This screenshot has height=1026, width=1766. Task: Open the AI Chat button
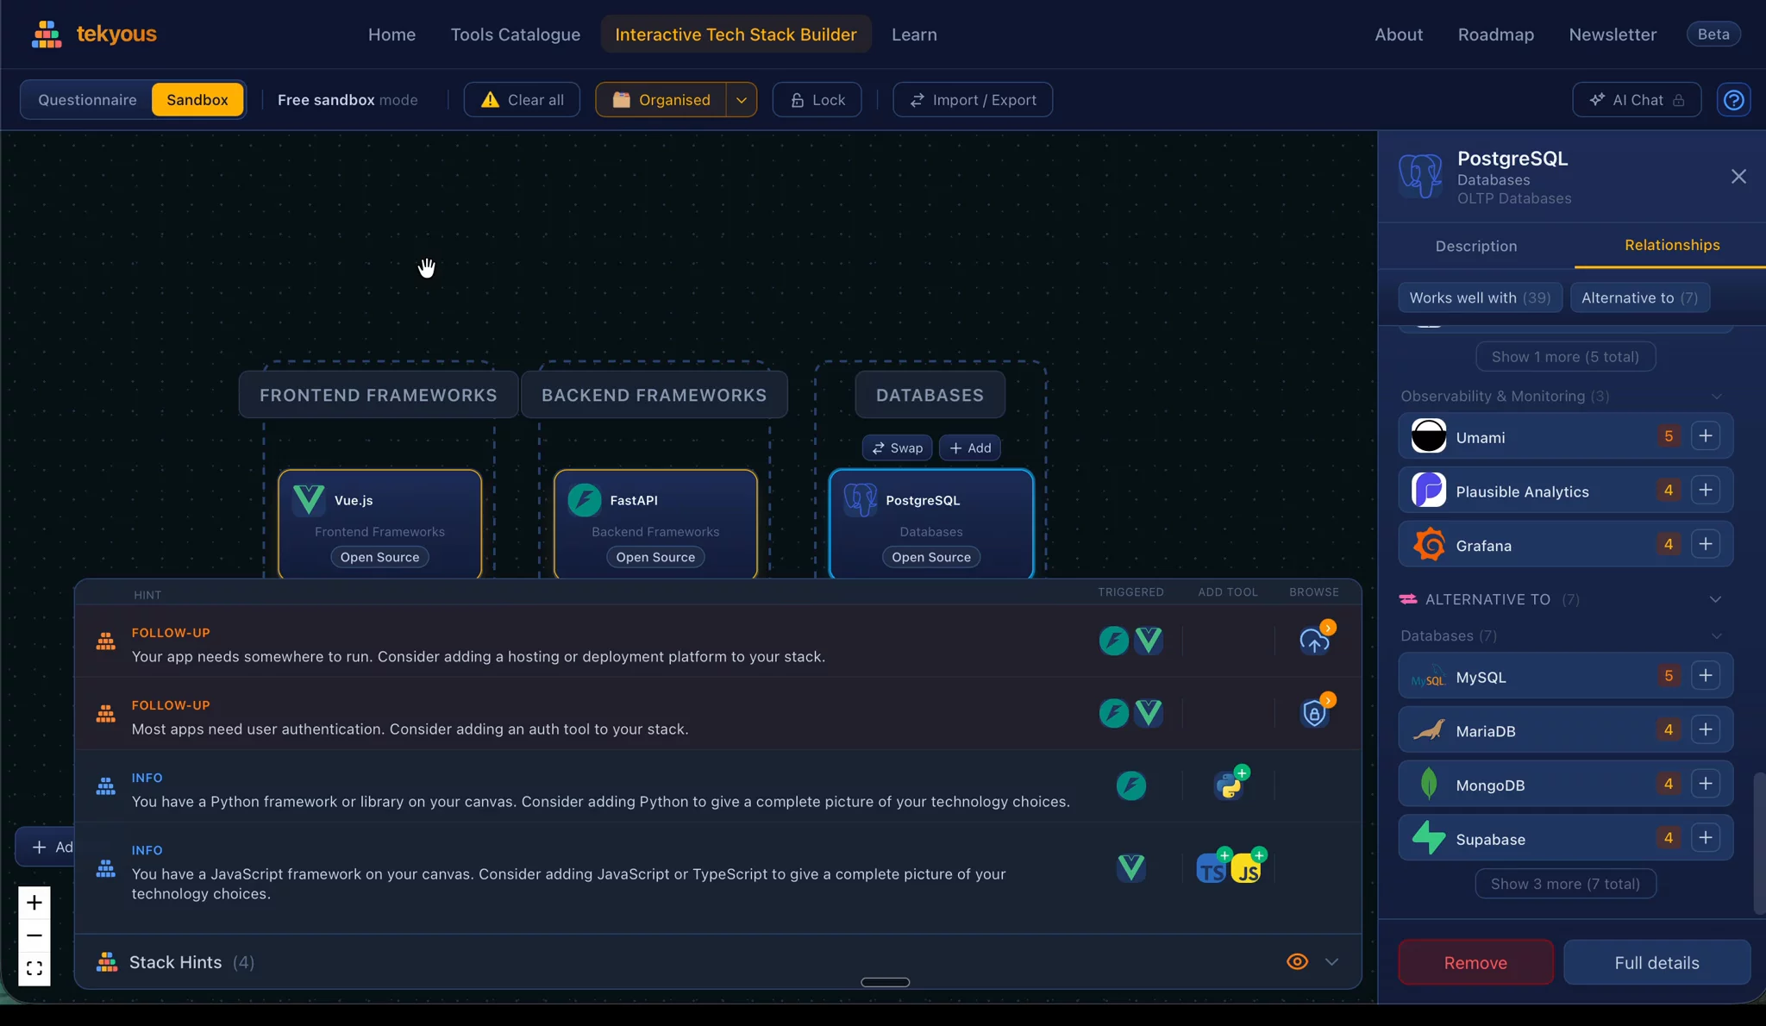tap(1637, 100)
